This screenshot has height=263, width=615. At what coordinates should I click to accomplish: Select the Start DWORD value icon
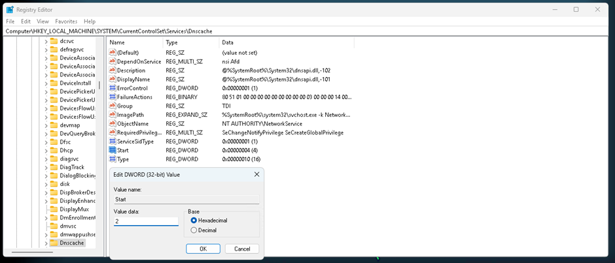pos(113,150)
